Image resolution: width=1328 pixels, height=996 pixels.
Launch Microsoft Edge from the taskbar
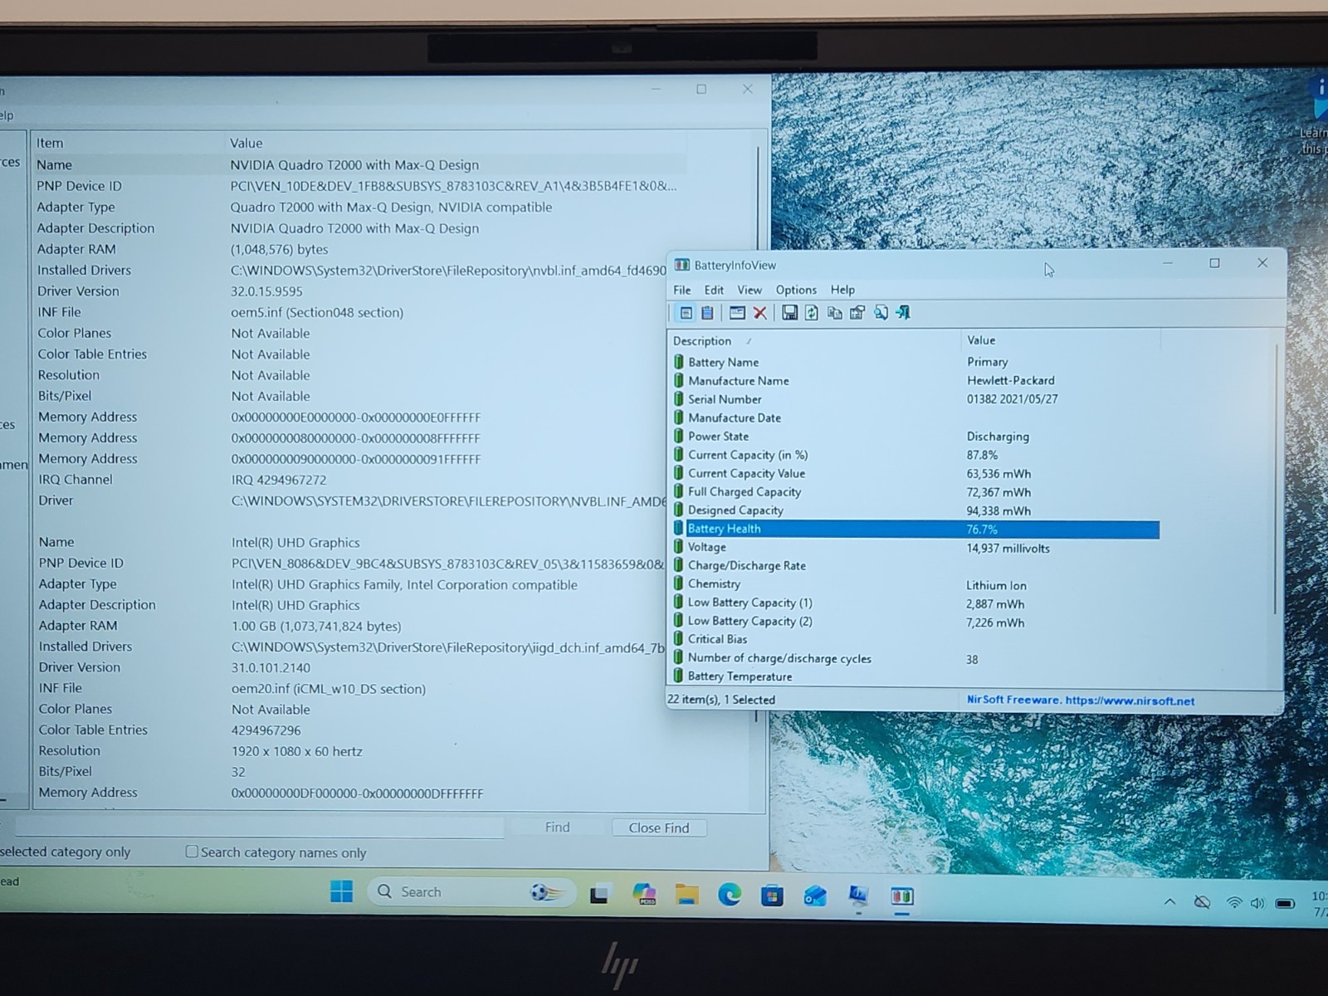point(730,895)
